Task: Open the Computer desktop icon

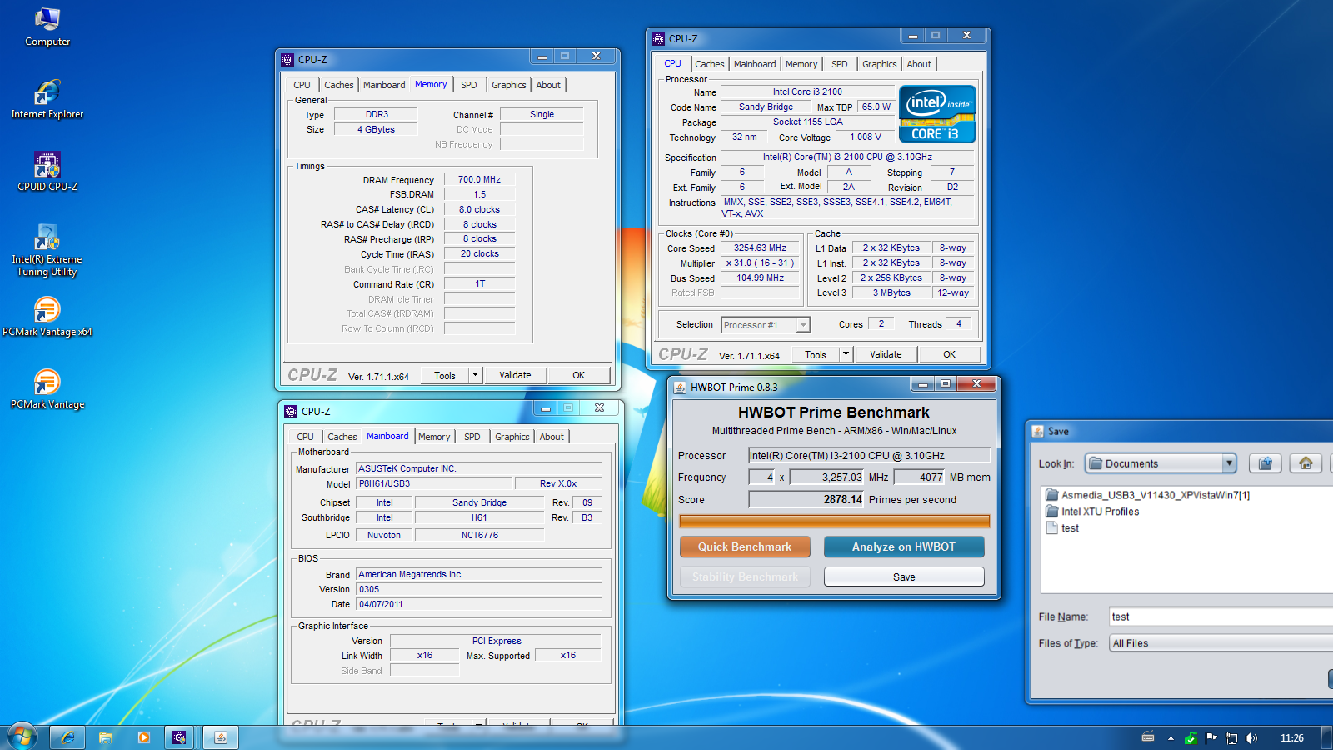Action: (47, 27)
